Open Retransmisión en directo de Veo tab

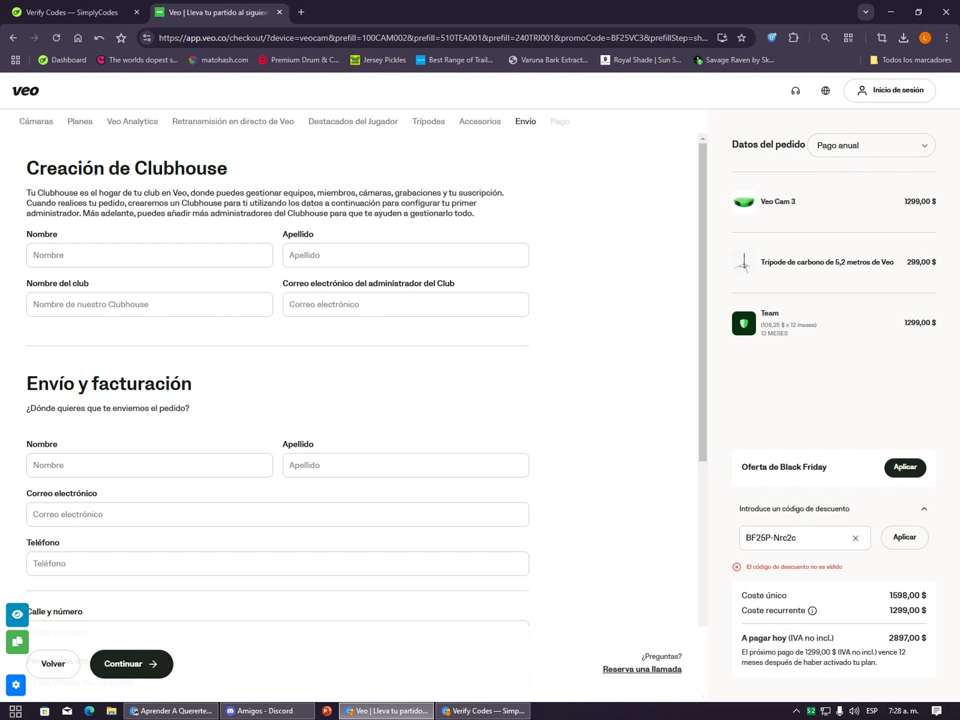[233, 122]
